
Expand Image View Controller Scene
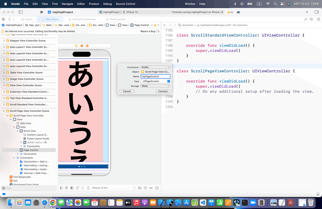[4, 79]
